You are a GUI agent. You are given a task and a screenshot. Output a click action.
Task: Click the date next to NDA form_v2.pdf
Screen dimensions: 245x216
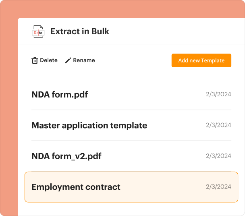(218, 156)
